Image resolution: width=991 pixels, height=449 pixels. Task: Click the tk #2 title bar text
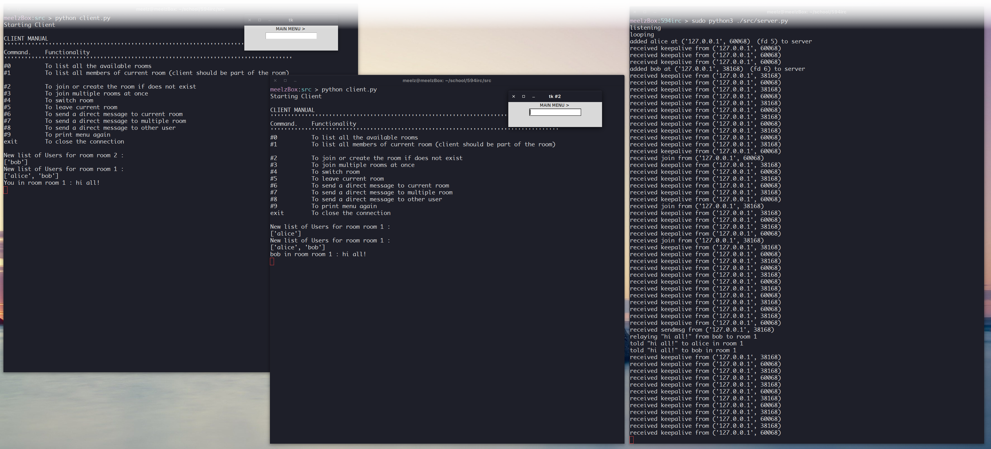[x=555, y=96]
